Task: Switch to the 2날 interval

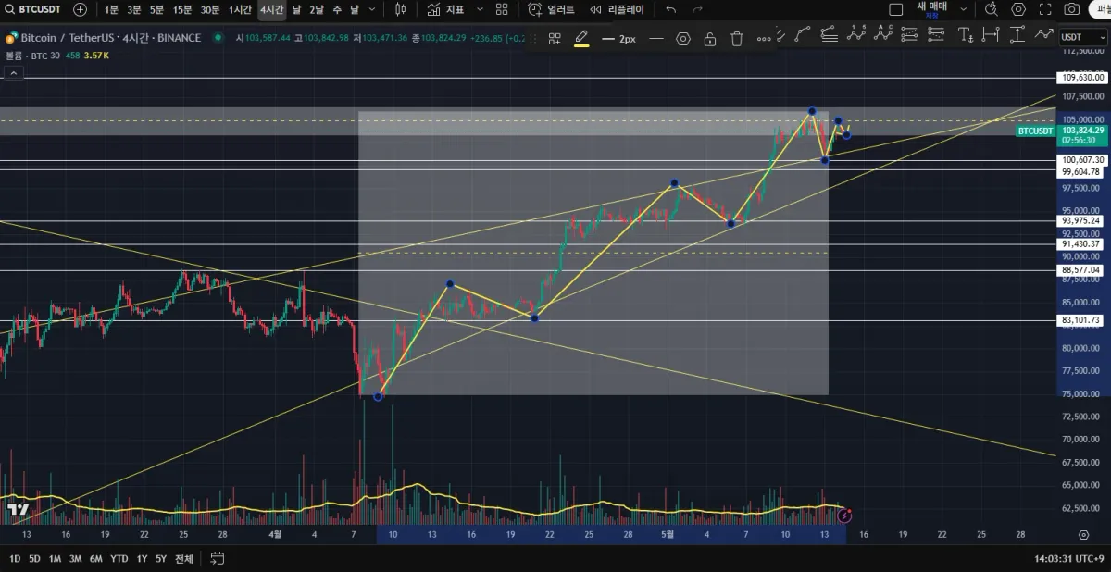Action: tap(317, 9)
